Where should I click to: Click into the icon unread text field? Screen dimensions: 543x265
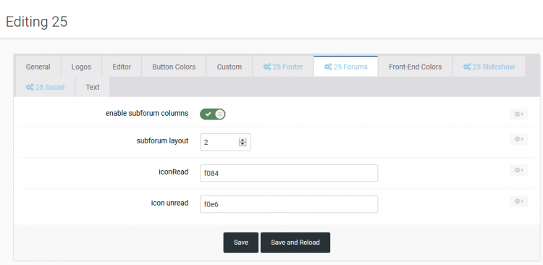(289, 204)
